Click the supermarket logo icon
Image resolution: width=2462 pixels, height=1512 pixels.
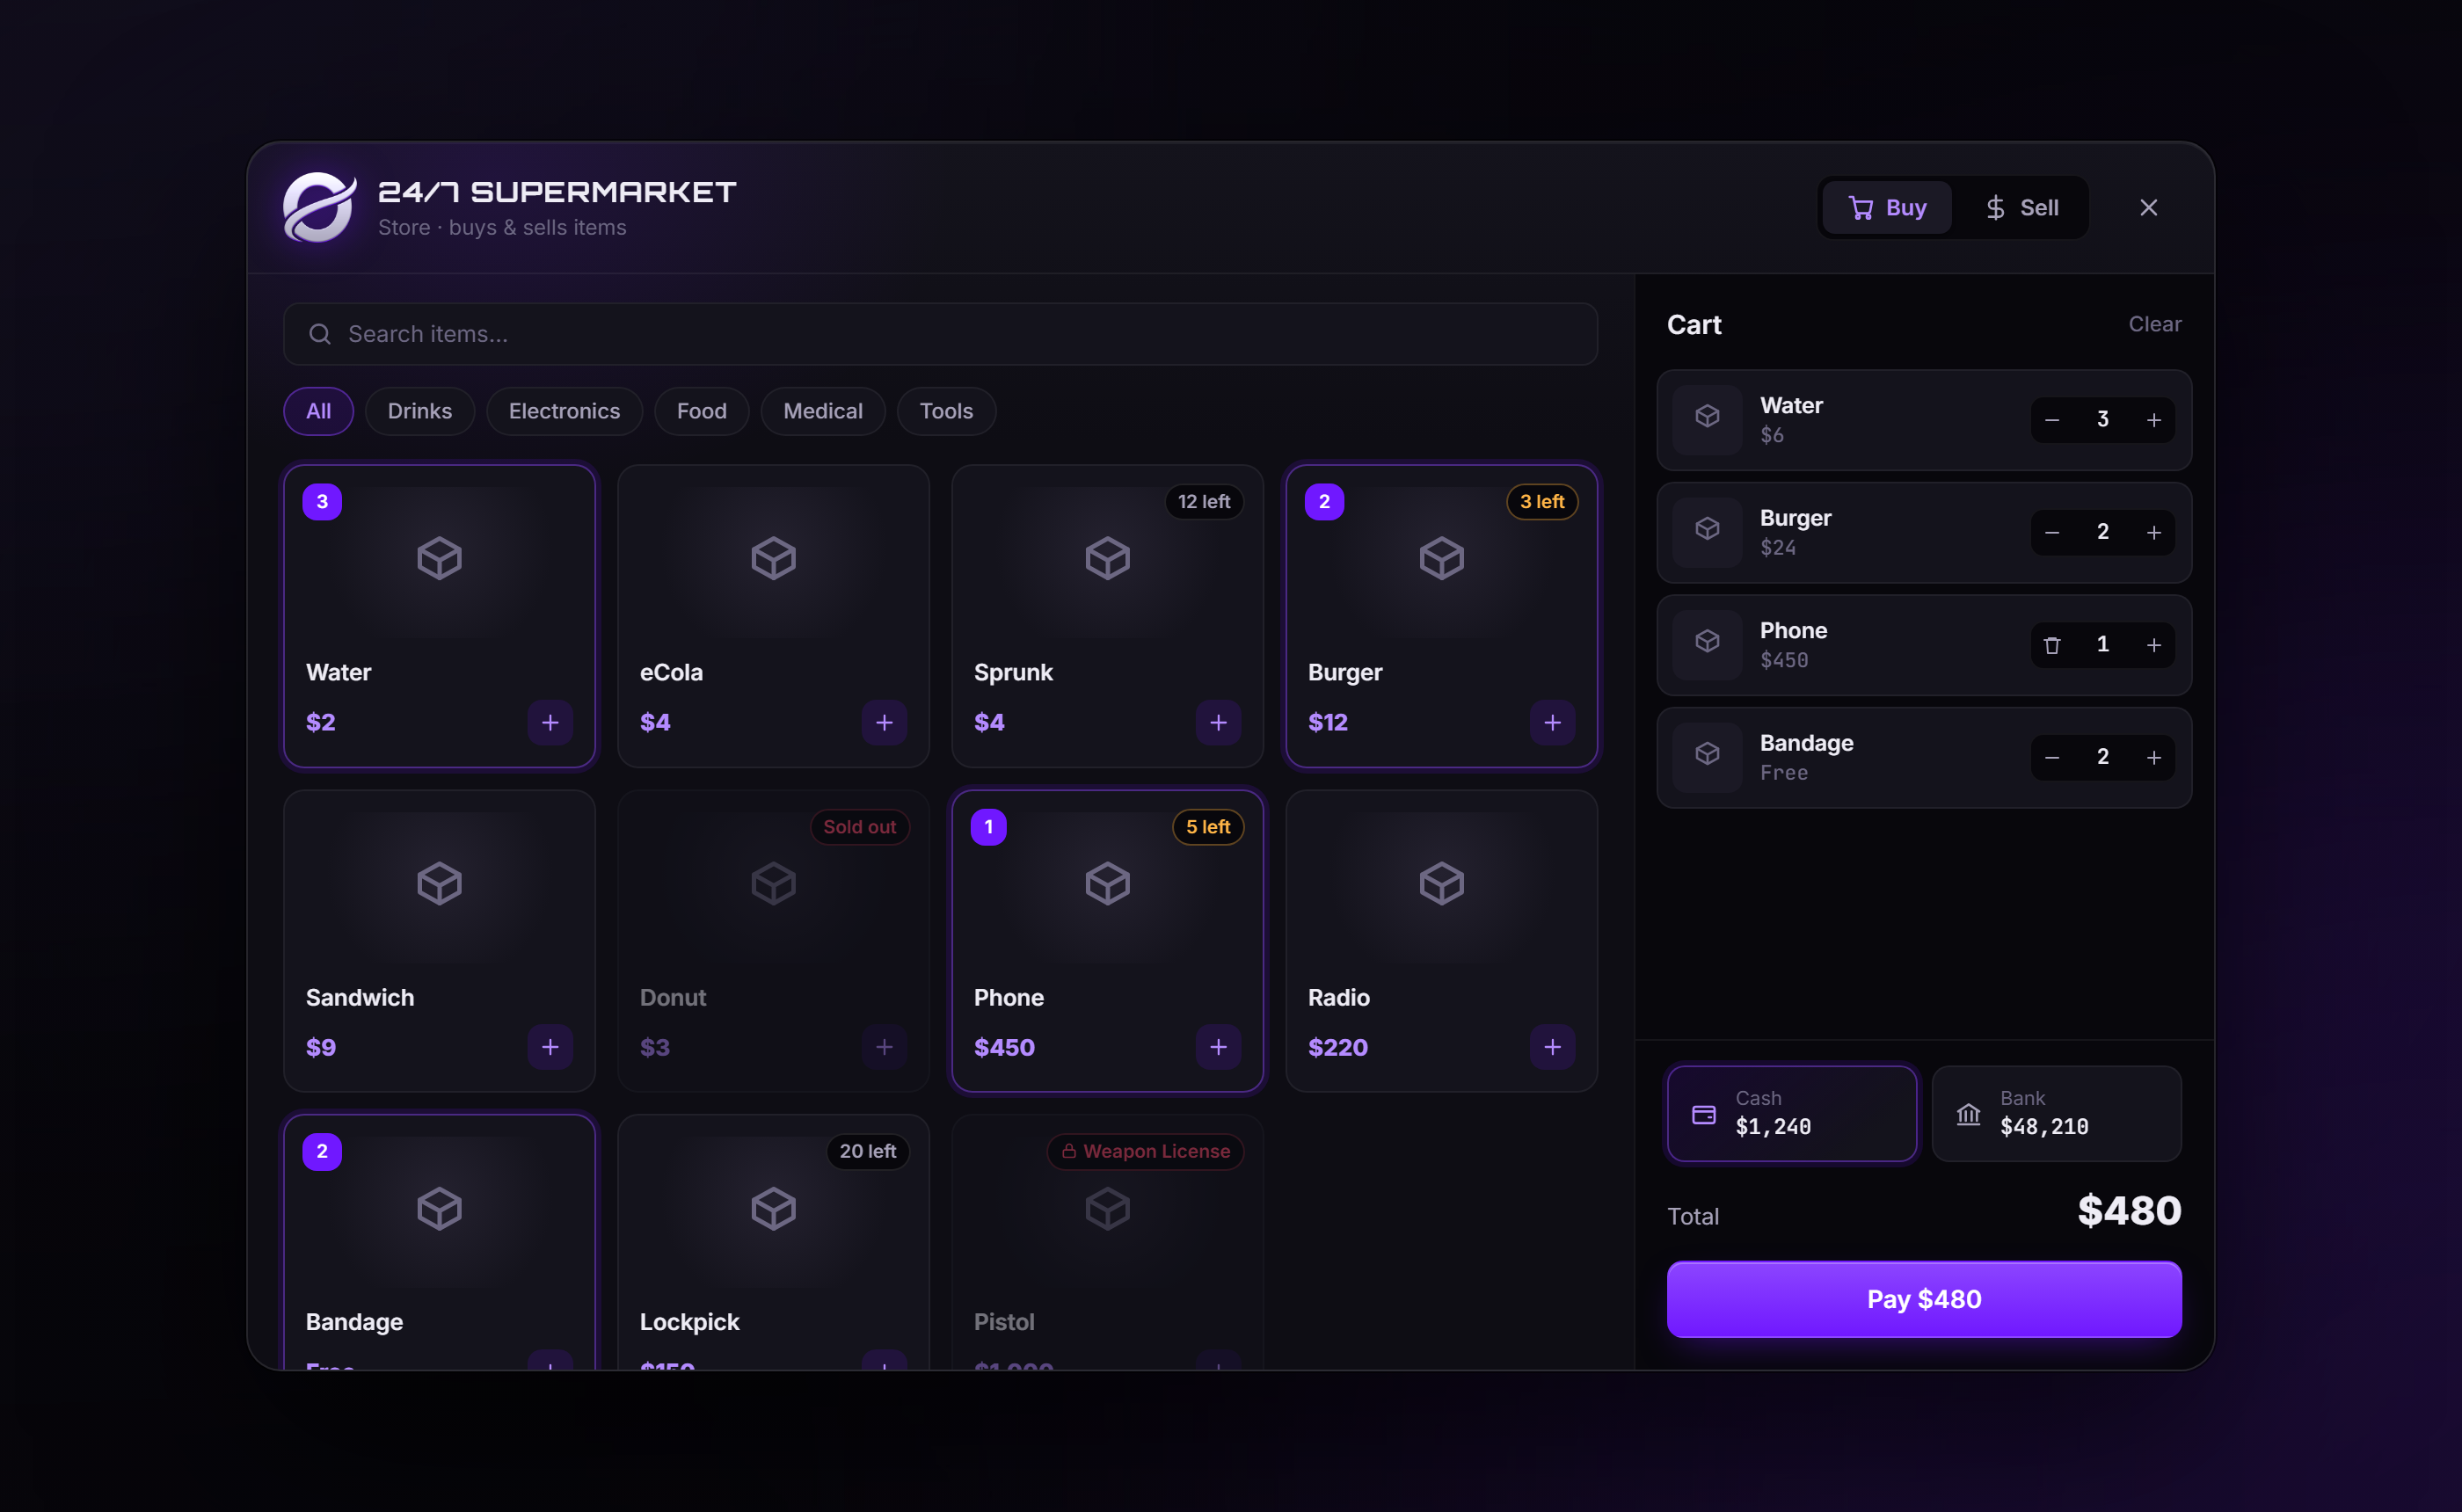pos(319,207)
